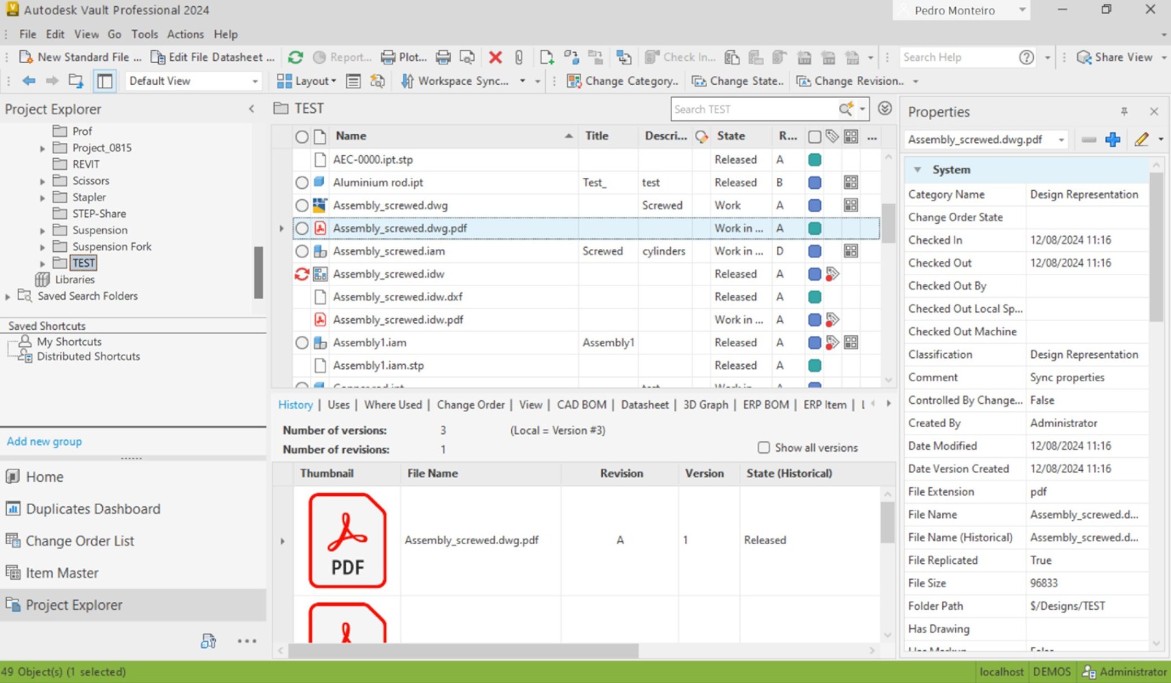Open the Duplicates Dashboard
Screen dimensions: 1171x683
(93, 509)
